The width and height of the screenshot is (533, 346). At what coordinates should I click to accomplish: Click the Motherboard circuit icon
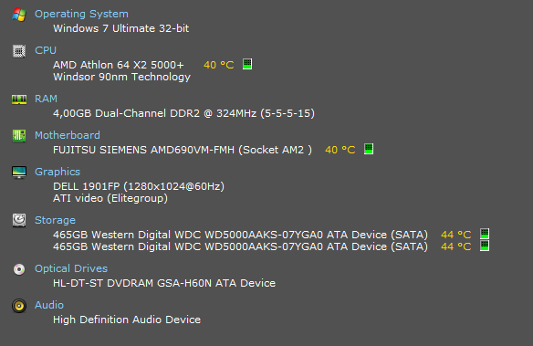pyautogui.click(x=19, y=136)
